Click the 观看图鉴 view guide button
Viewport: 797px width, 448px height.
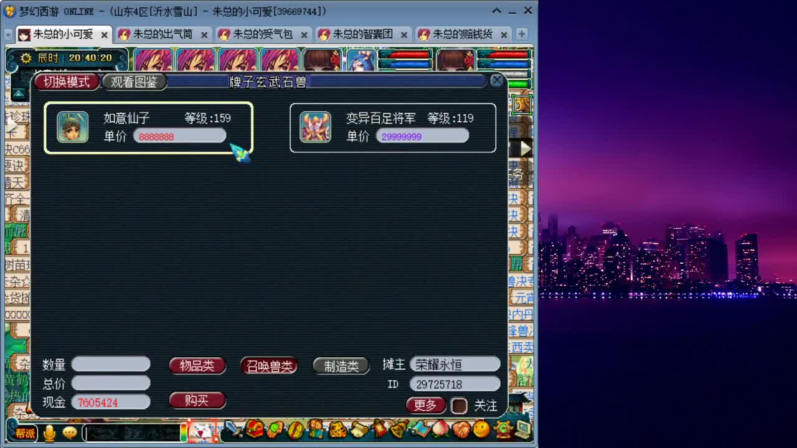point(134,82)
